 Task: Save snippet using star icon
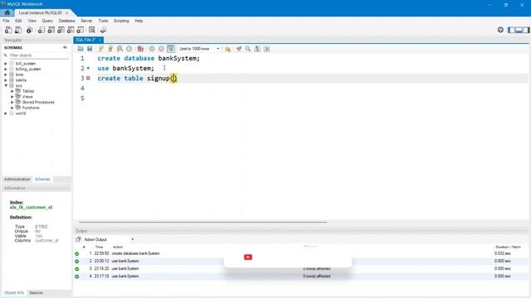[x=227, y=49]
